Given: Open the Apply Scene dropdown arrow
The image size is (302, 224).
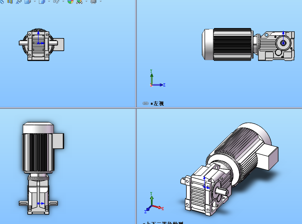Looking at the screenshot, I should click(x=86, y=2).
